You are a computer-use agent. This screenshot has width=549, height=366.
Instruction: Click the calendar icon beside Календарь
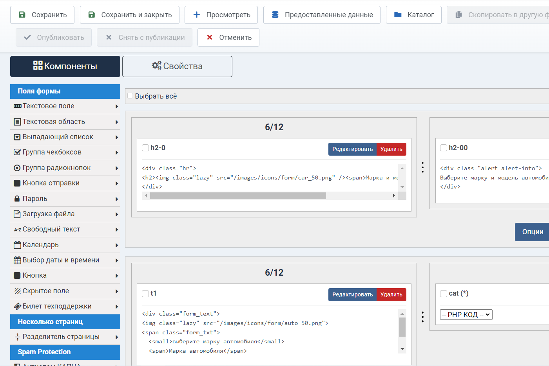click(17, 245)
